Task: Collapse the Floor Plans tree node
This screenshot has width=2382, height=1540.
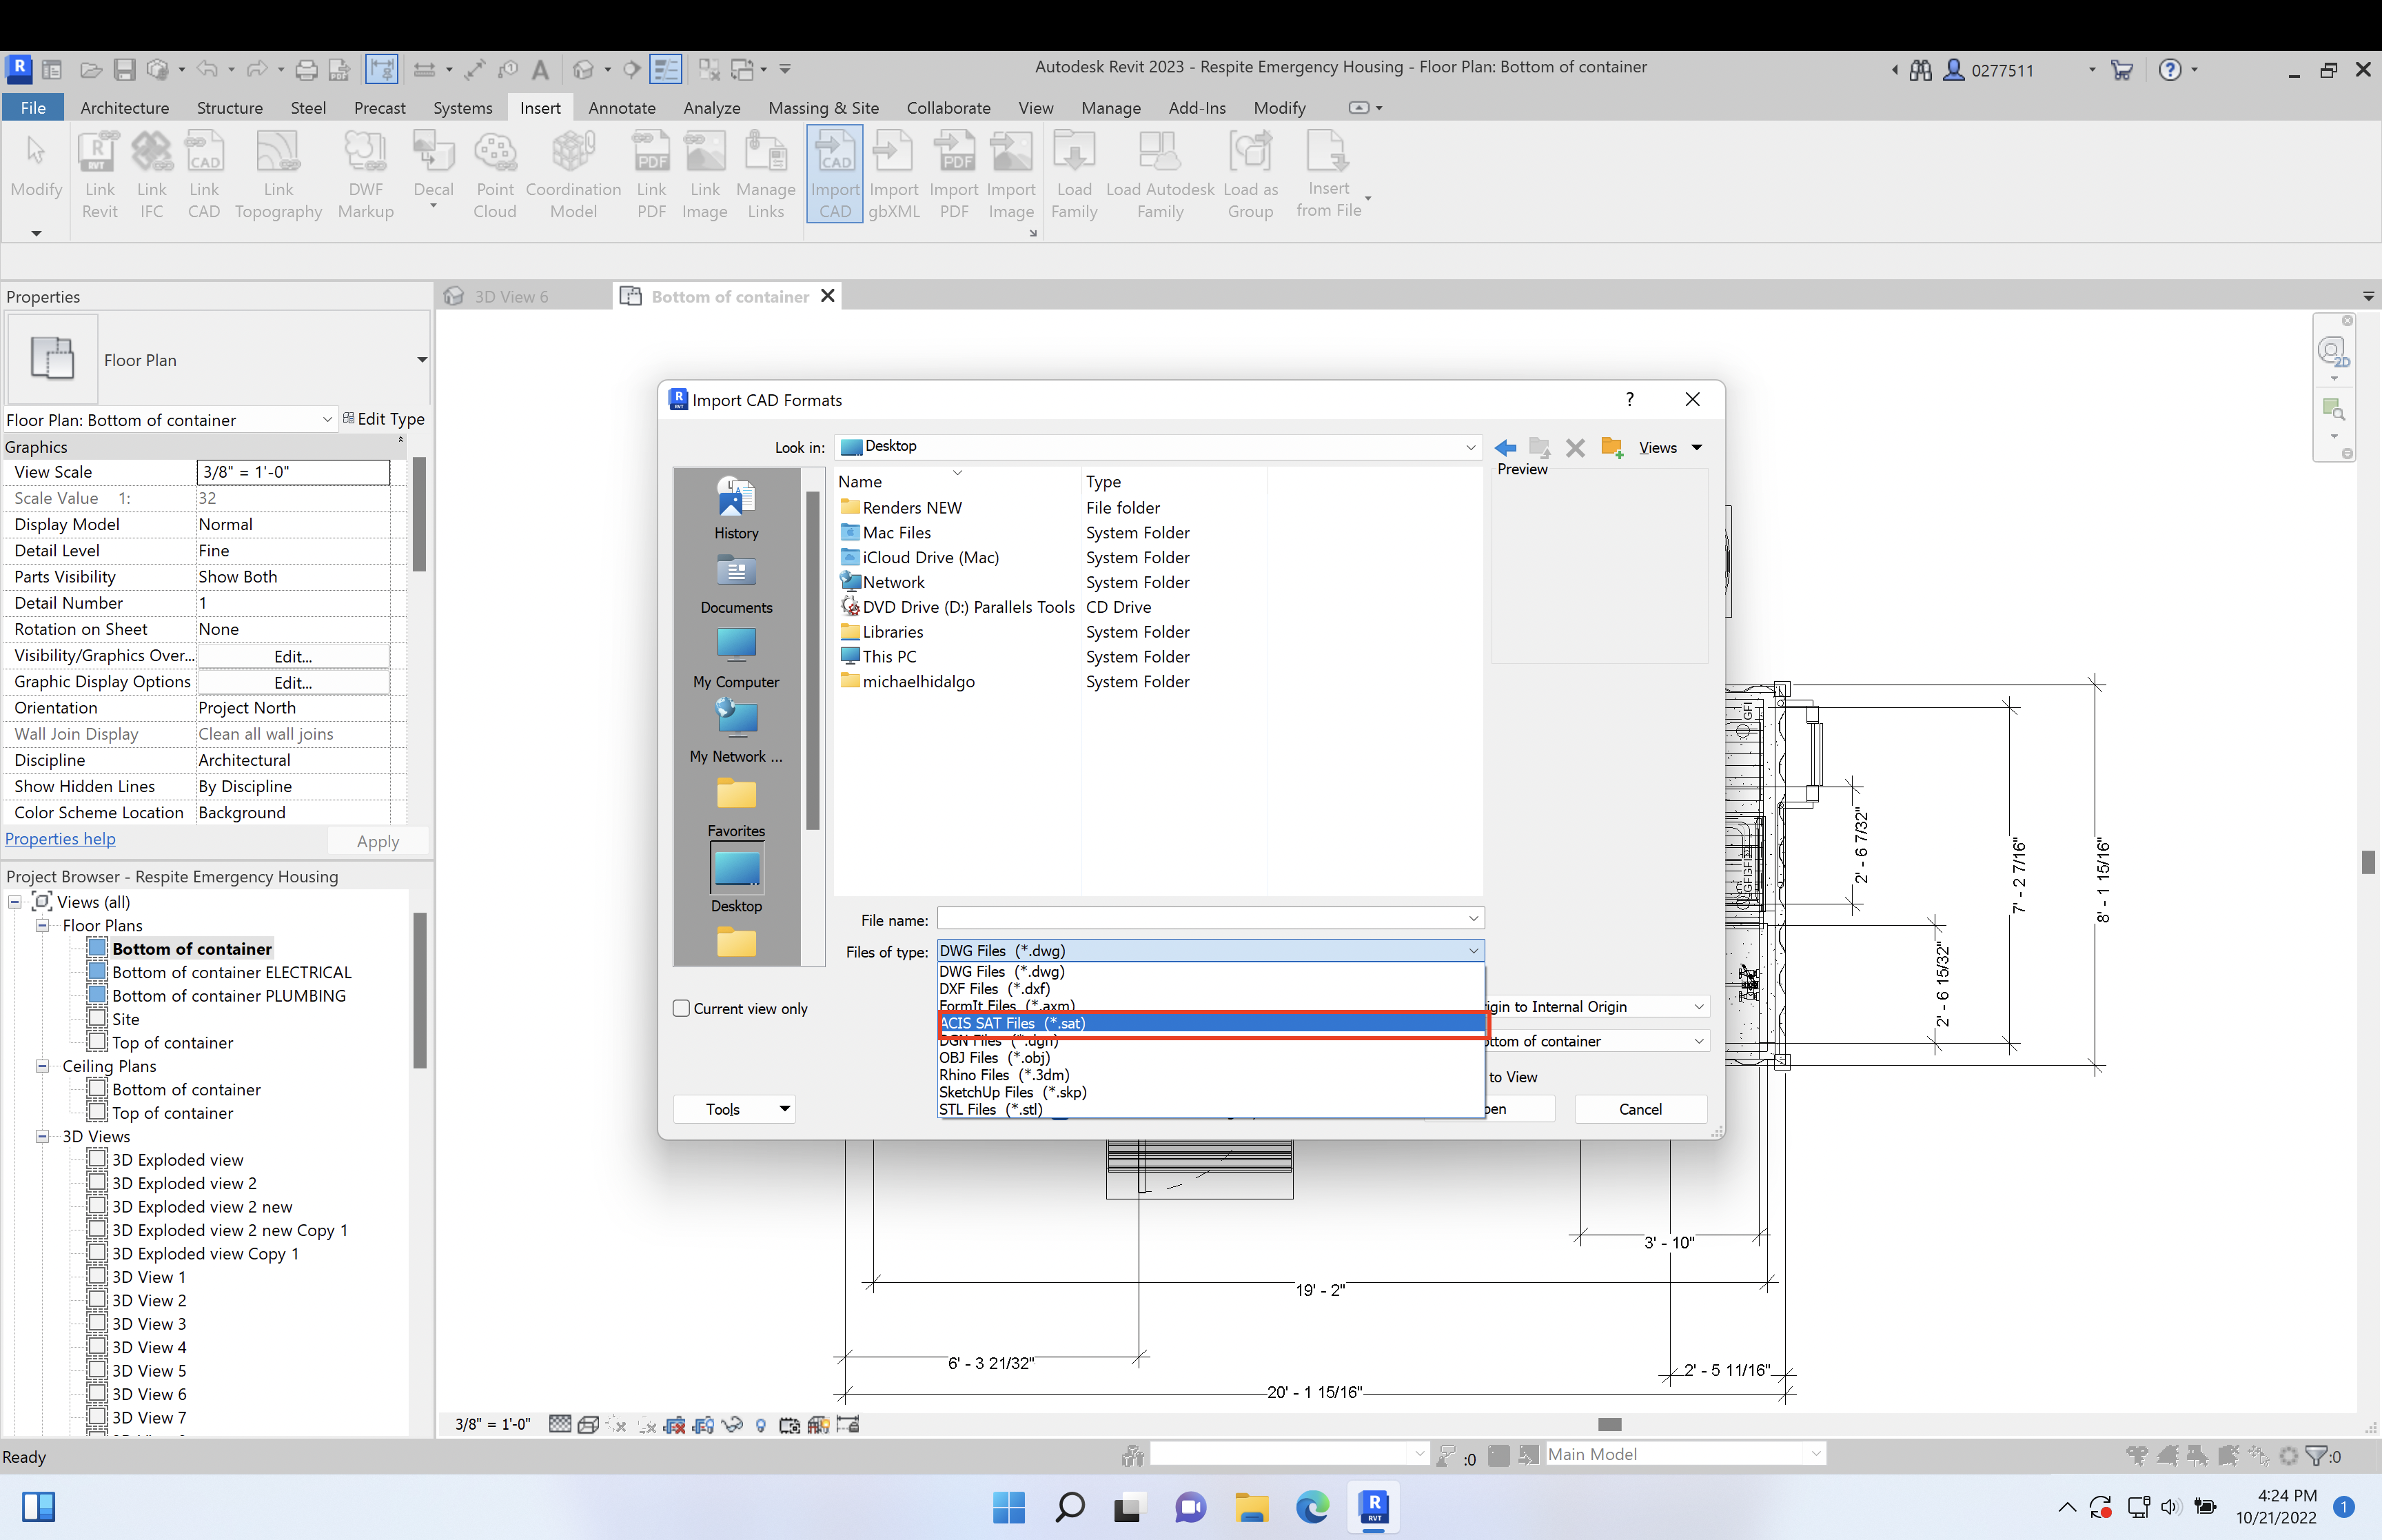Action: point(43,925)
